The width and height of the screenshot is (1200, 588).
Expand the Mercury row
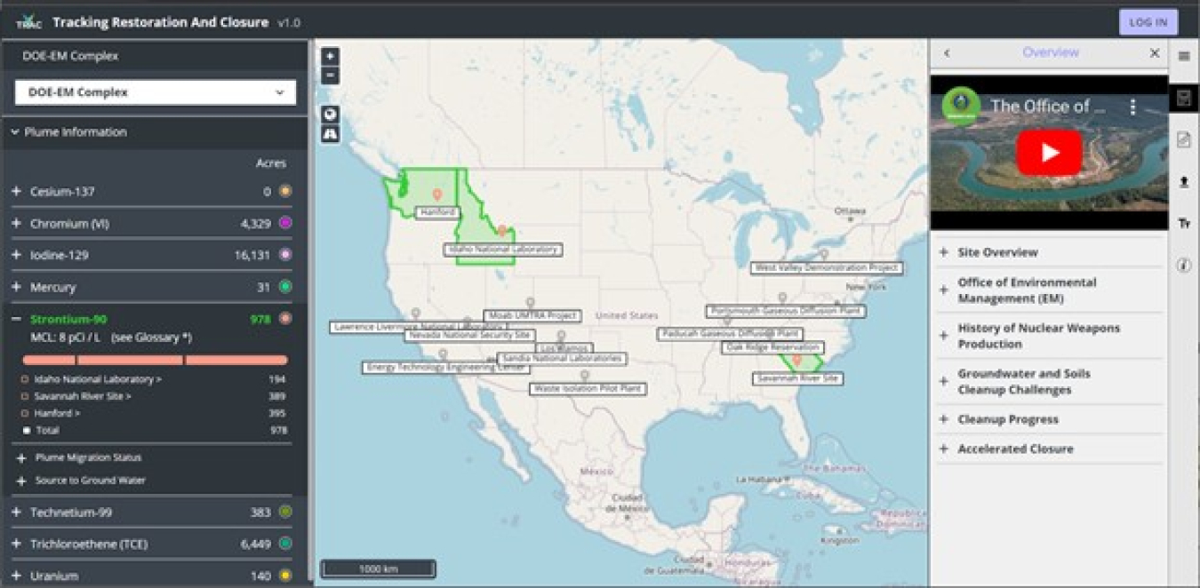click(x=16, y=287)
